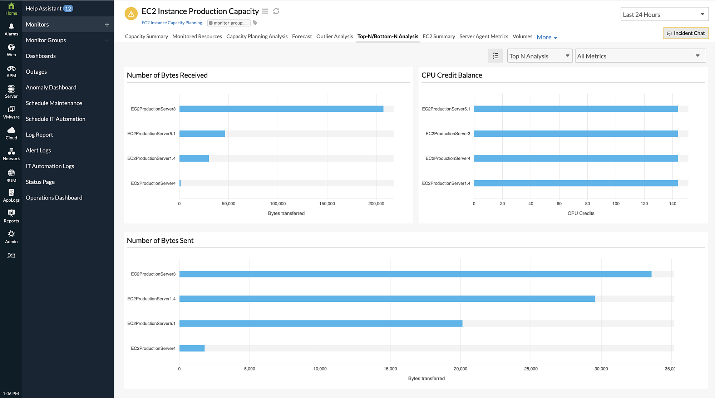
Task: Click the Incident Chat button
Action: (686, 33)
